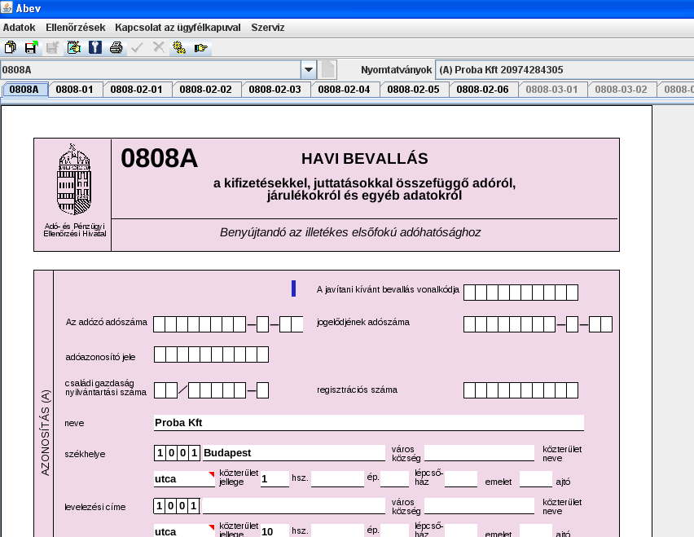The image size is (694, 537).
Task: Click the székhelye house number field with 1
Action: coord(275,479)
